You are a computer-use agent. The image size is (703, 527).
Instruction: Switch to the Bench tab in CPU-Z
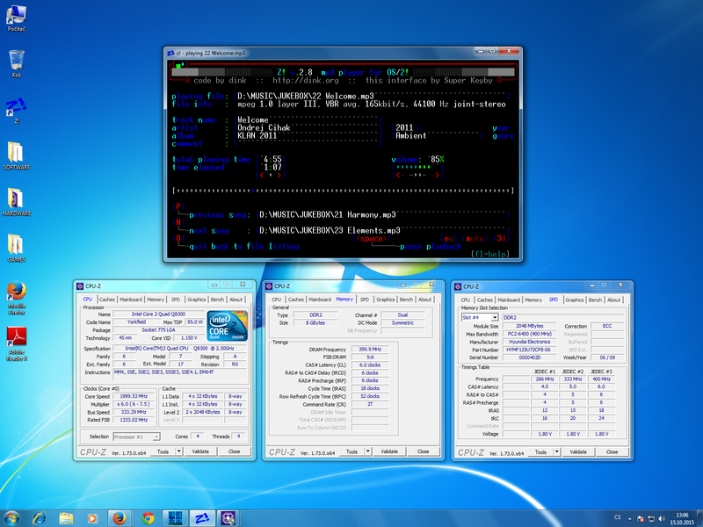pyautogui.click(x=215, y=300)
